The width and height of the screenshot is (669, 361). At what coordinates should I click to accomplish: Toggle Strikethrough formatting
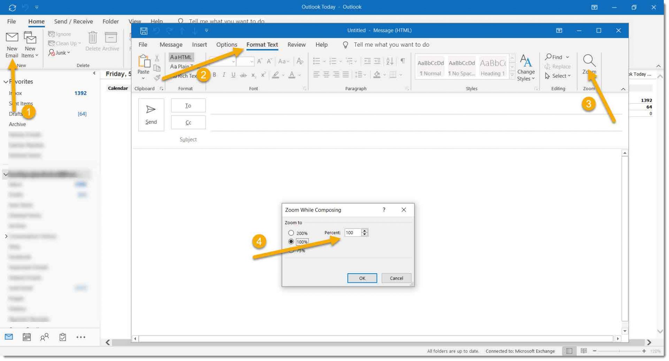click(x=243, y=74)
